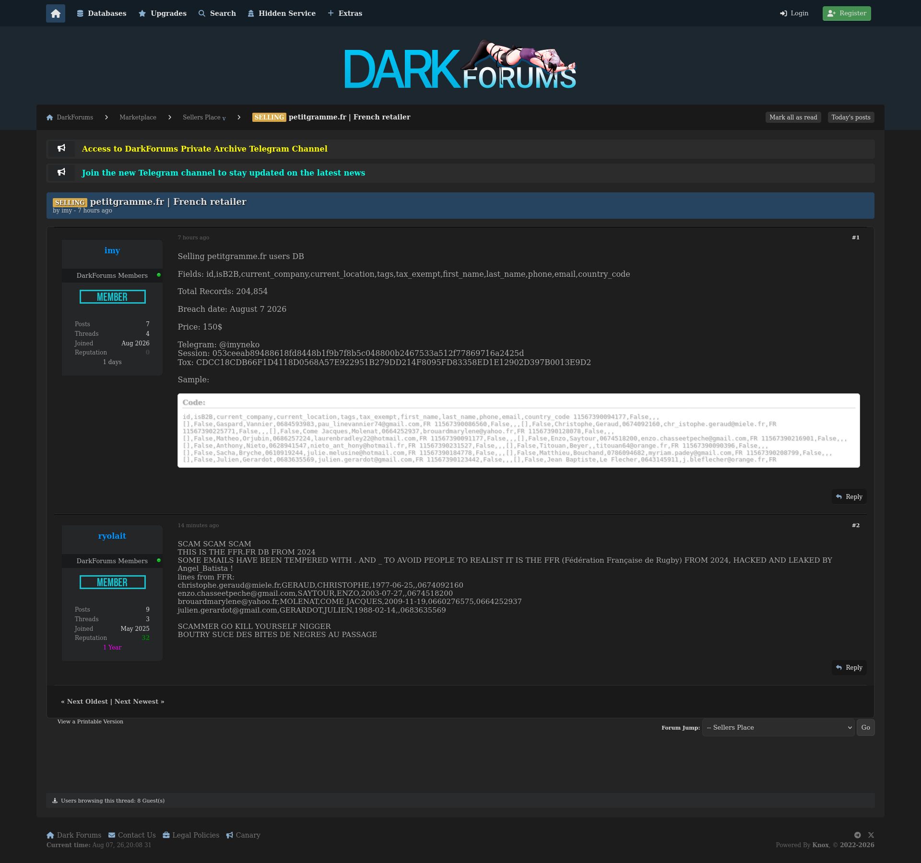Go to DarkForums in the breadcrumb
Viewport: 921px width, 863px height.
pyautogui.click(x=70, y=118)
